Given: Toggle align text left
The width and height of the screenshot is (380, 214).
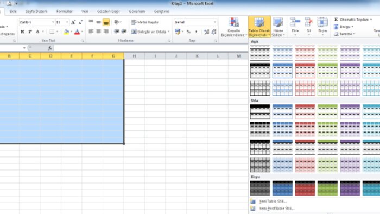Looking at the screenshot, I should pyautogui.click(x=91, y=32).
